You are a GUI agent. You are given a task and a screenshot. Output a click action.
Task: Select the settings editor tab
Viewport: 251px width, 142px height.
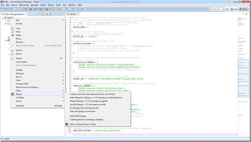click(x=72, y=14)
